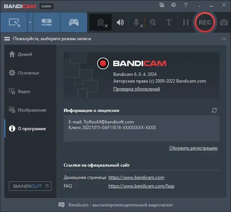The width and height of the screenshot is (231, 212).
Task: Click the Ключ license key text
Action: point(112,128)
